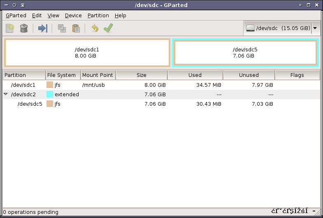Click the 7.97 GiB unused value

tap(263, 85)
